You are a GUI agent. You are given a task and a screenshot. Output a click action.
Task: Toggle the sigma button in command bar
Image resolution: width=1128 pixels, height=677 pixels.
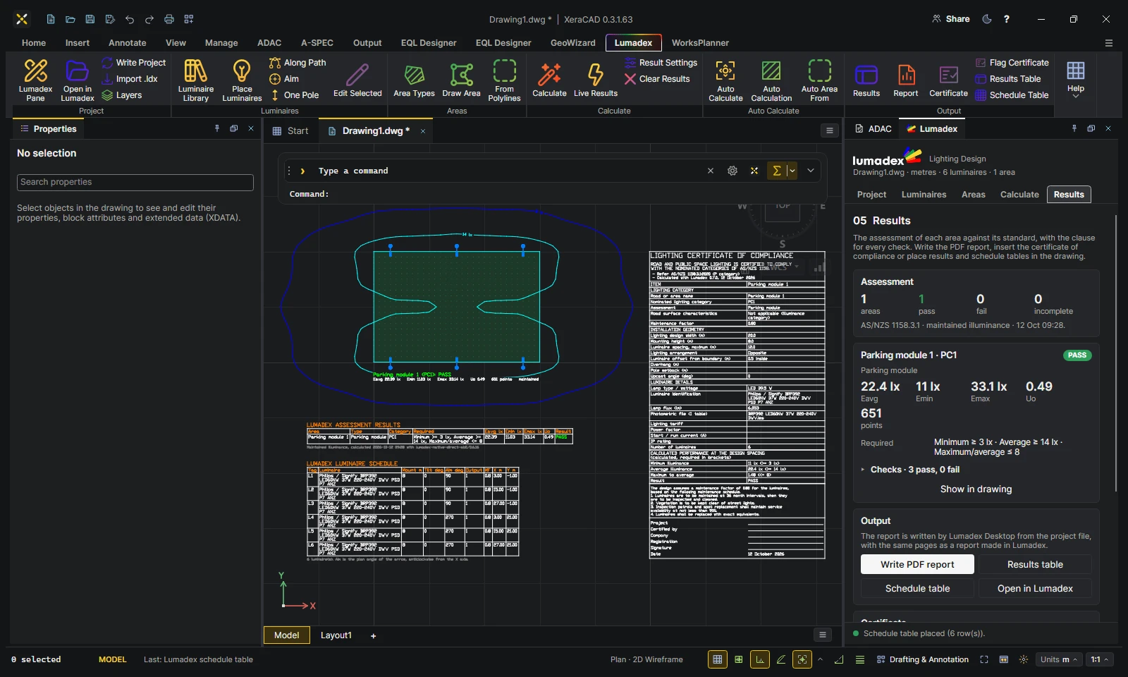point(776,171)
